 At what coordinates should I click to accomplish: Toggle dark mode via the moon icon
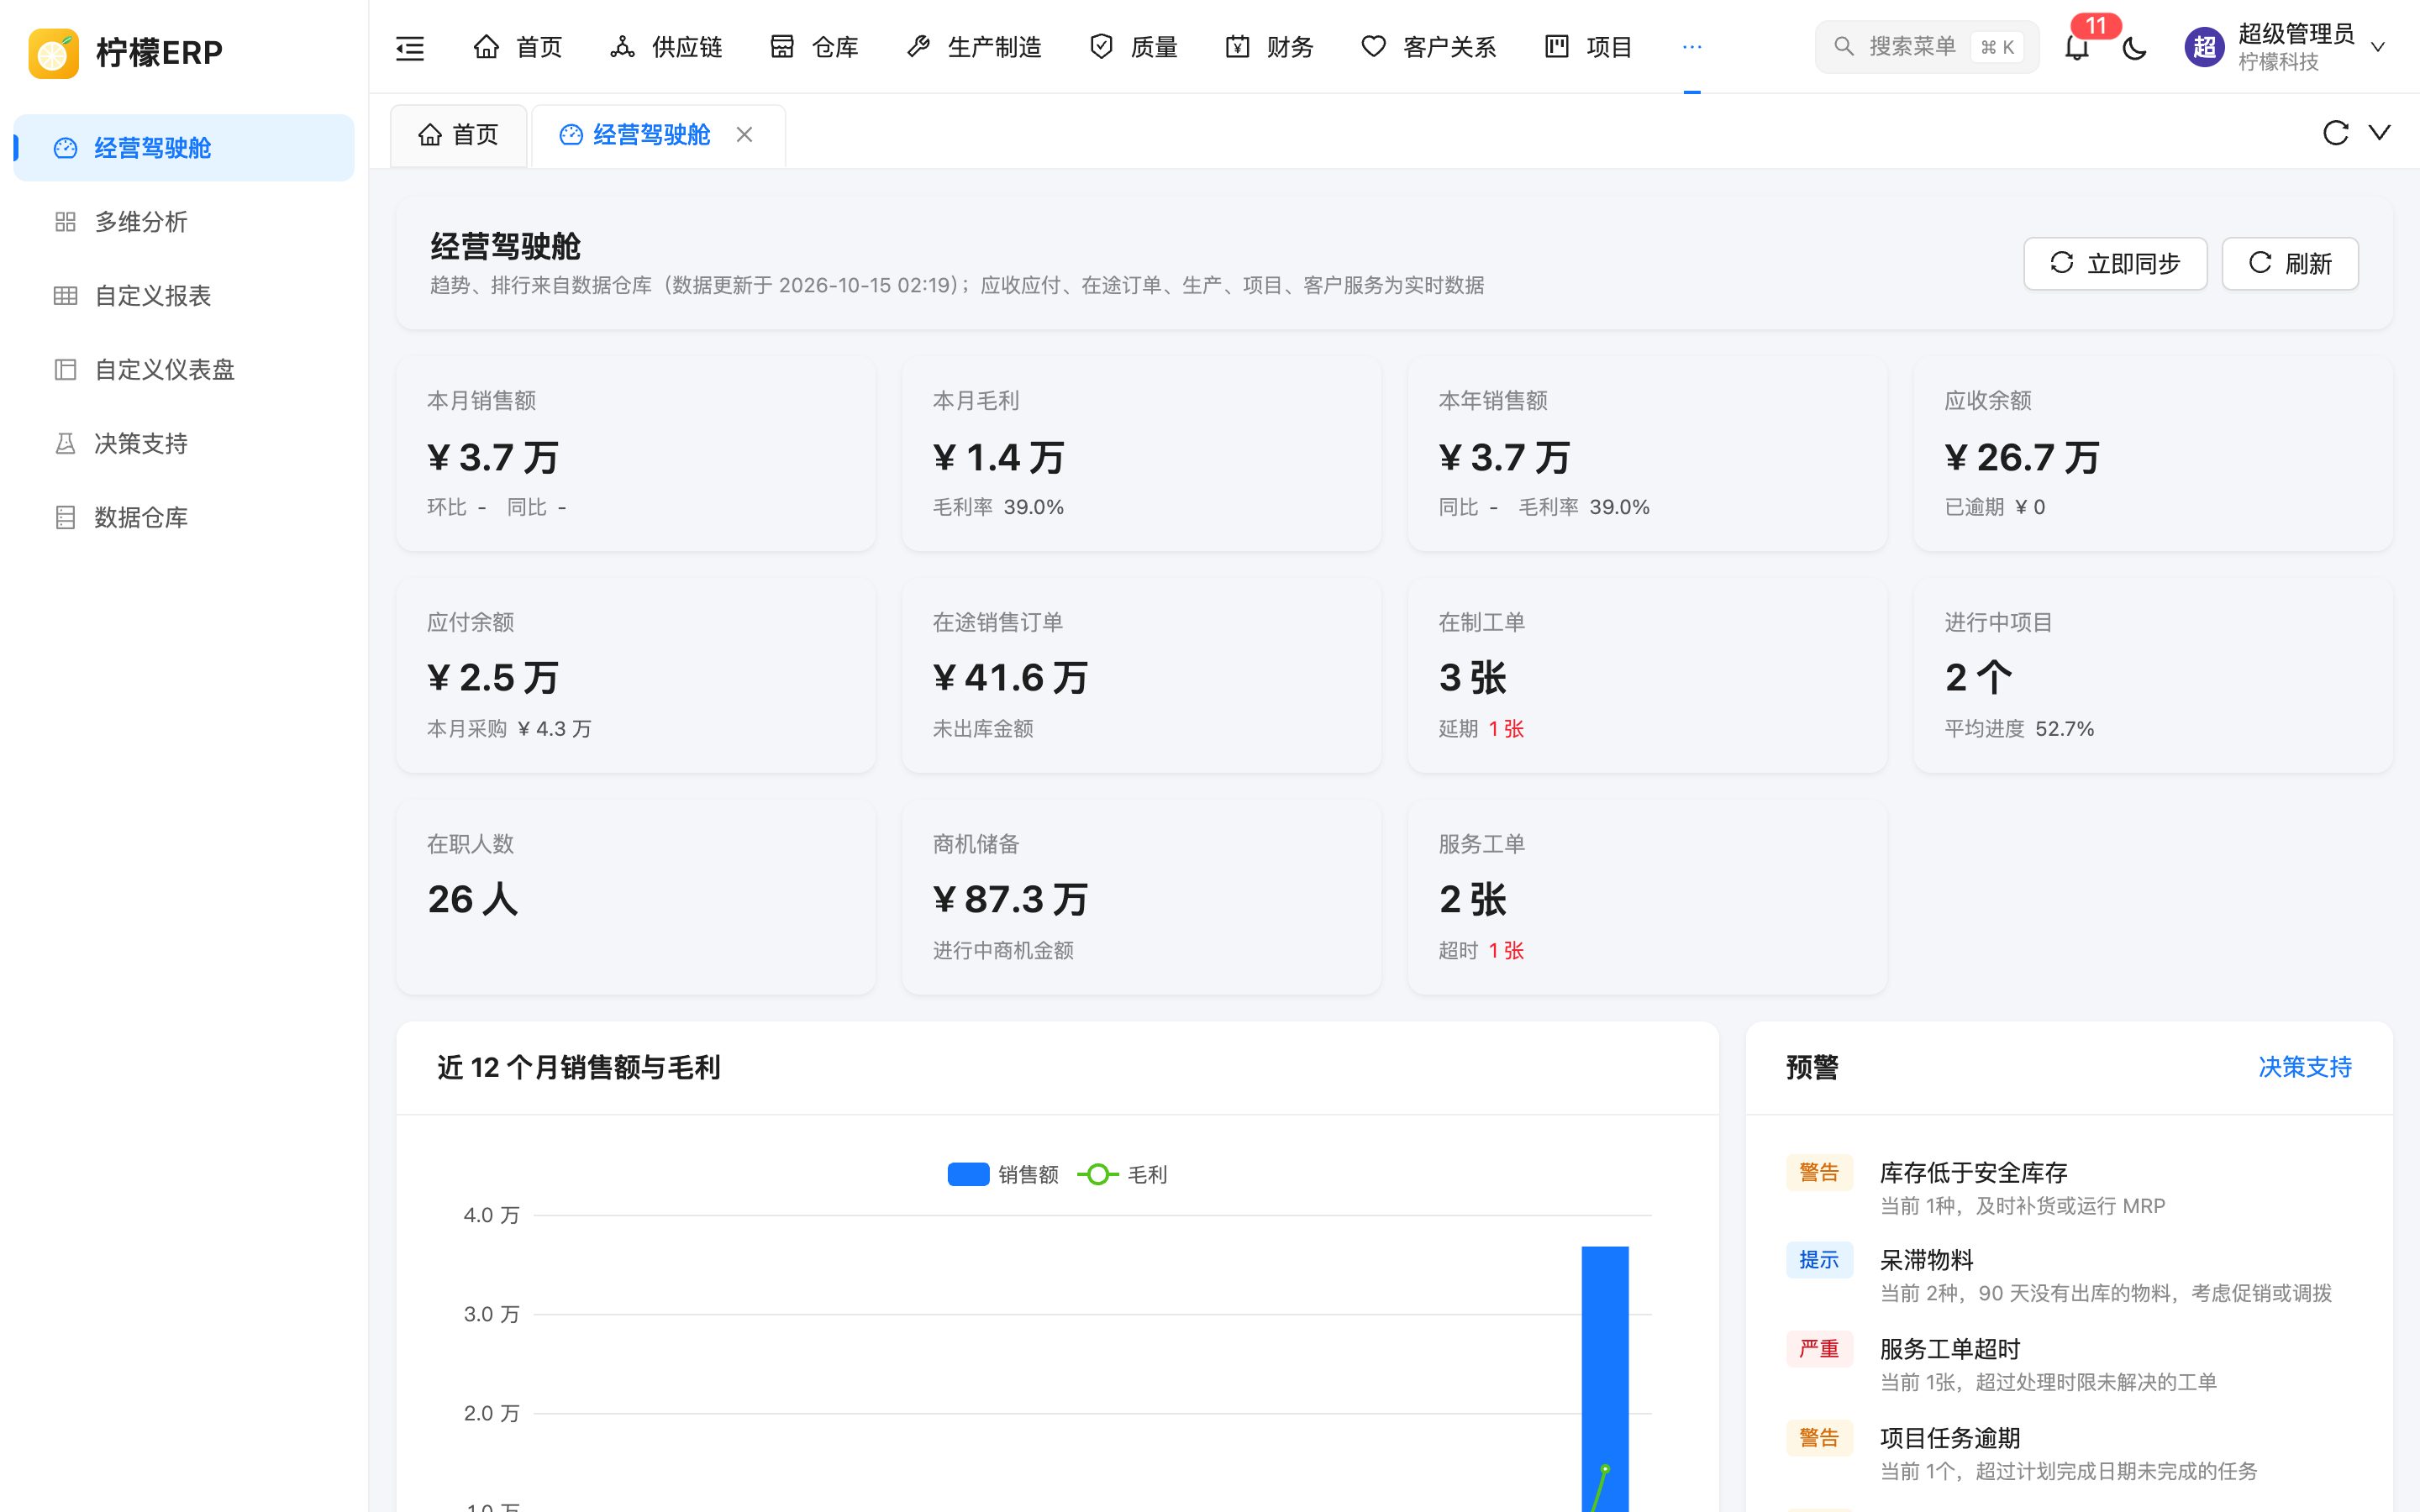2134,47
